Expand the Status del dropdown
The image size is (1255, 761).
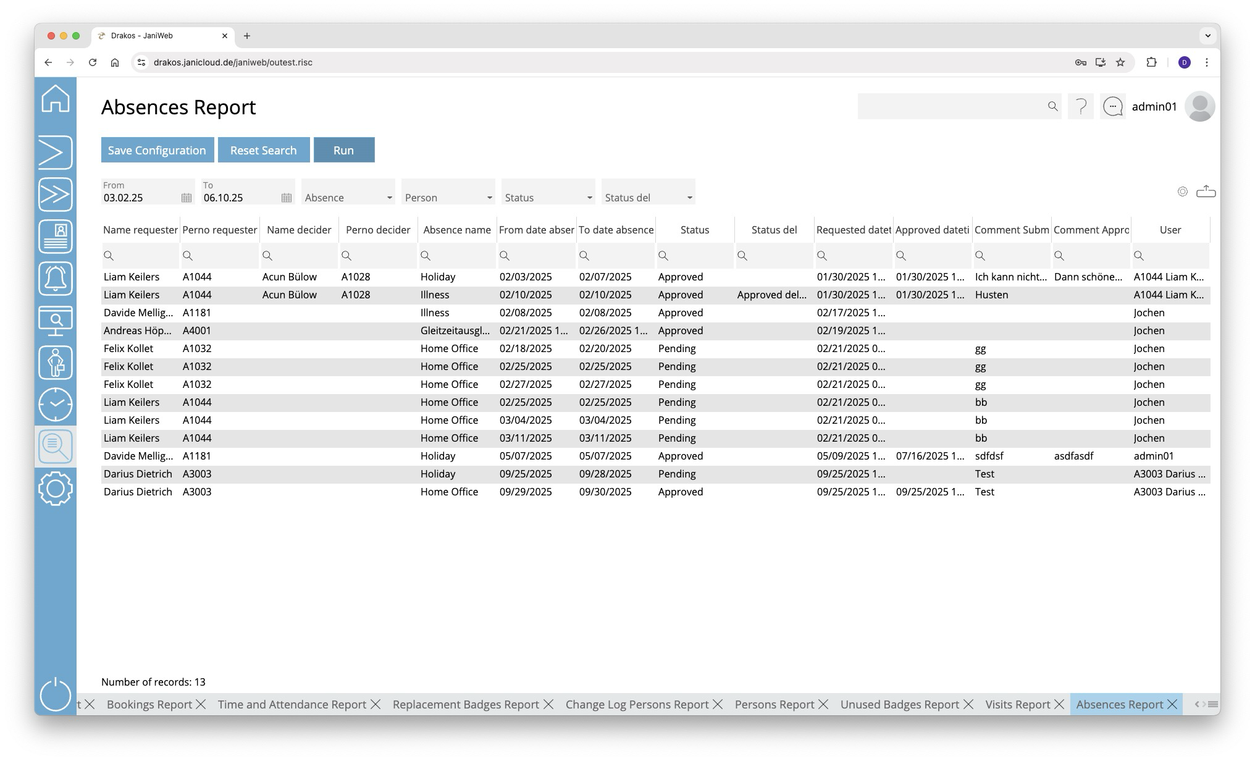(x=648, y=198)
